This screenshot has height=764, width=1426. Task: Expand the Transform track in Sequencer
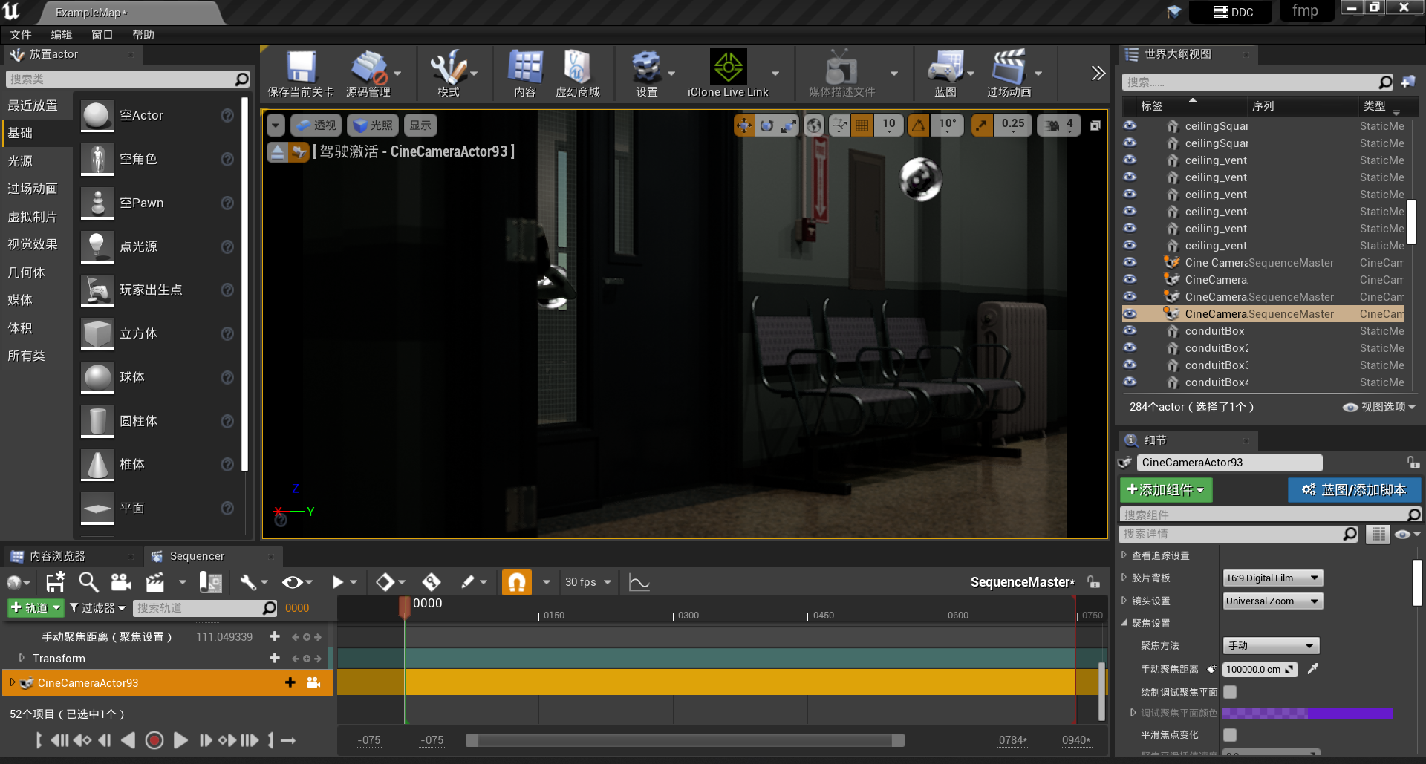[22, 658]
